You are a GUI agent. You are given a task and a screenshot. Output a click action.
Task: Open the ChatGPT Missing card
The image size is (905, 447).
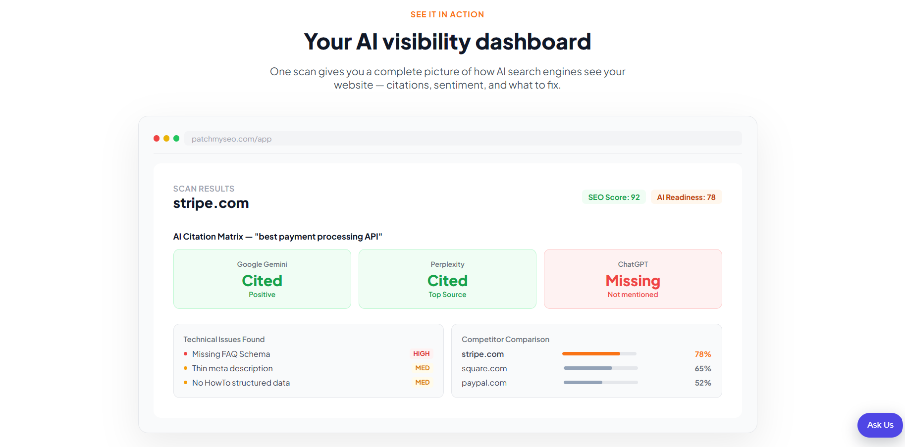(x=633, y=279)
